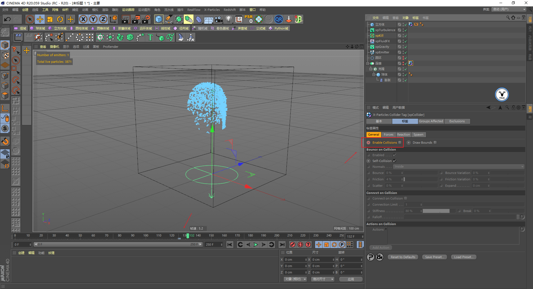
Task: Open the Normals dropdown
Action: [459, 167]
